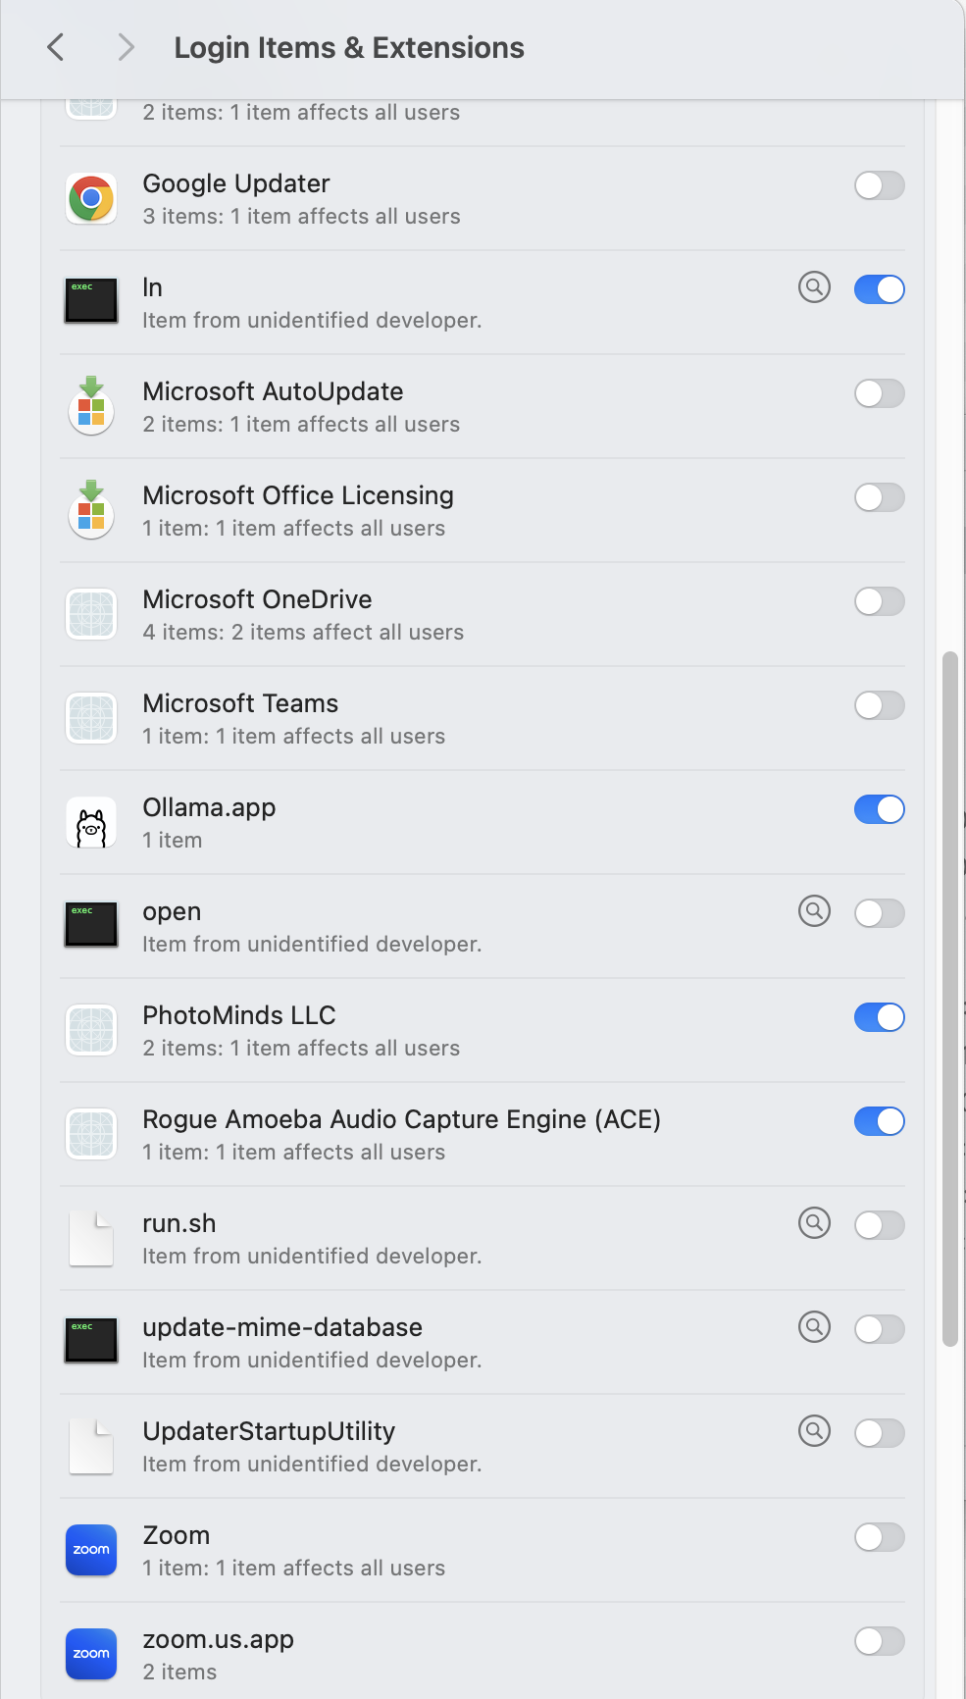The height and width of the screenshot is (1699, 966).
Task: Enable Microsoft Teams background item
Action: click(x=880, y=705)
